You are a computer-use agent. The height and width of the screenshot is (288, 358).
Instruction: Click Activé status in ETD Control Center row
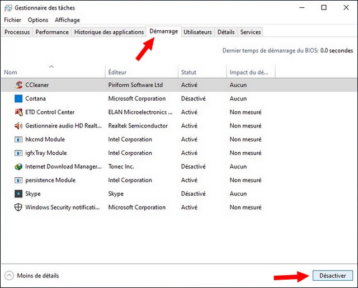(189, 112)
